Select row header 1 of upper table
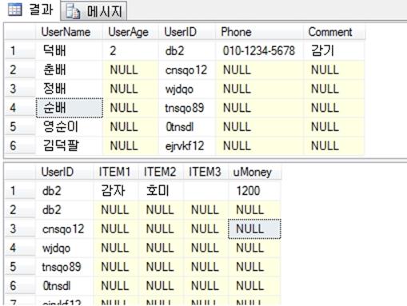407x306 pixels. click(x=19, y=50)
